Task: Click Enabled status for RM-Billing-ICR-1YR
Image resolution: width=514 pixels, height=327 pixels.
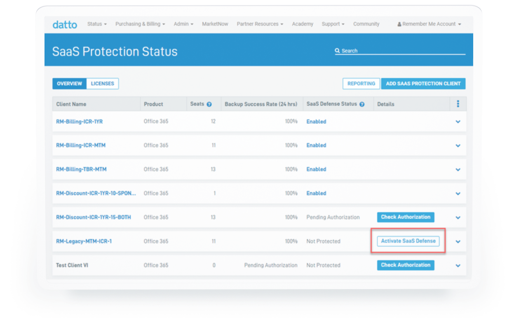Action: [316, 121]
